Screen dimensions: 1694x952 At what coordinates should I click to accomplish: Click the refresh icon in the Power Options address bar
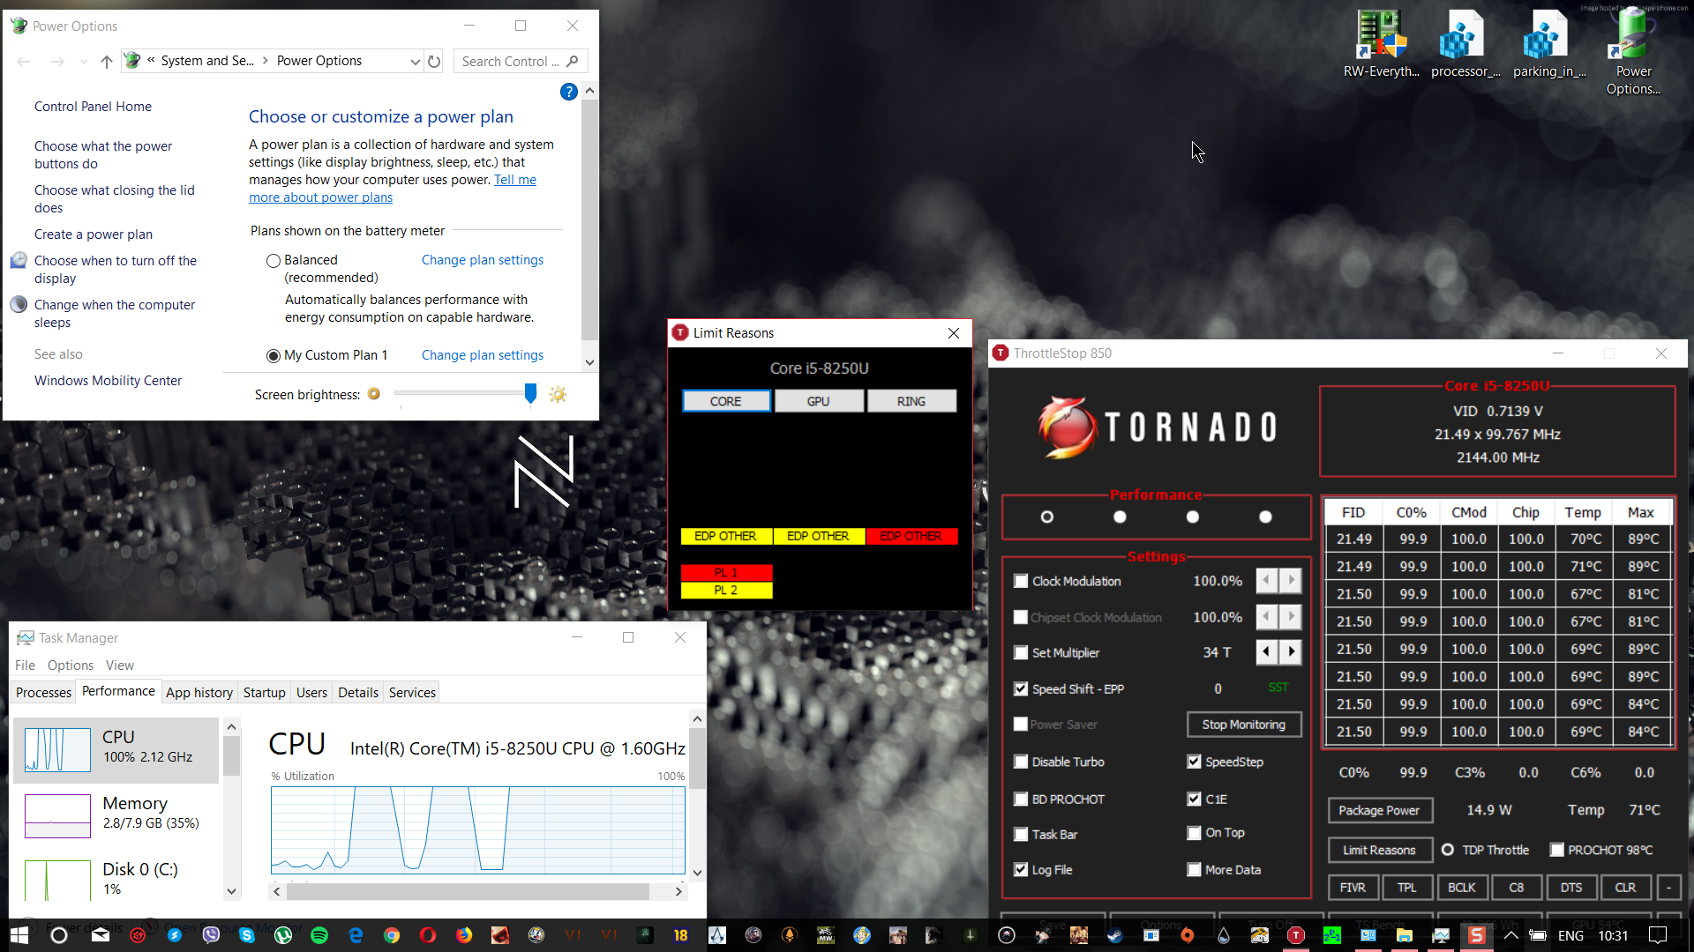[x=434, y=62]
